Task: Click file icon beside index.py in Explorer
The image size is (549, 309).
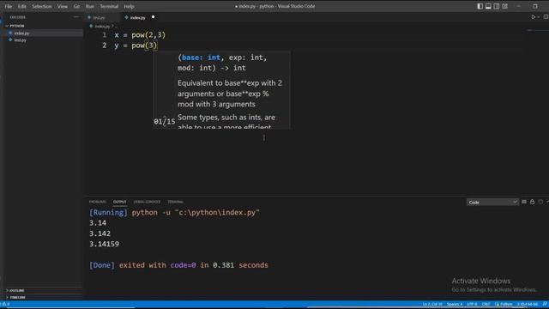Action: point(10,33)
